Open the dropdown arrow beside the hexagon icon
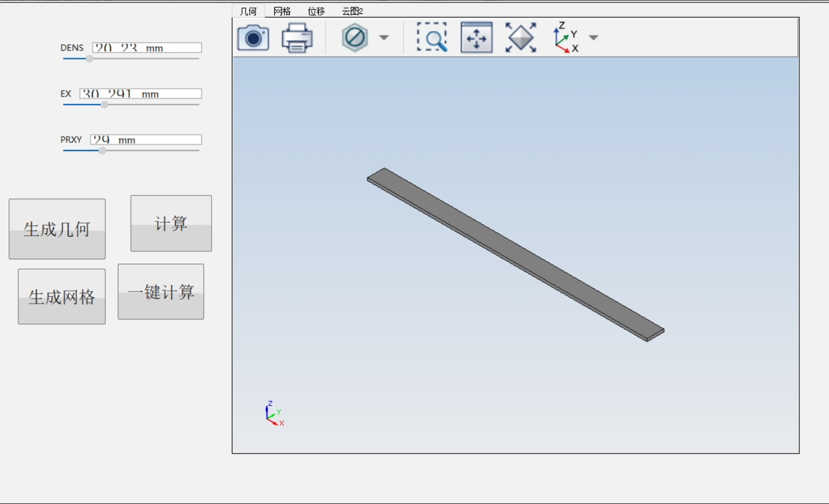829x504 pixels. [x=384, y=38]
